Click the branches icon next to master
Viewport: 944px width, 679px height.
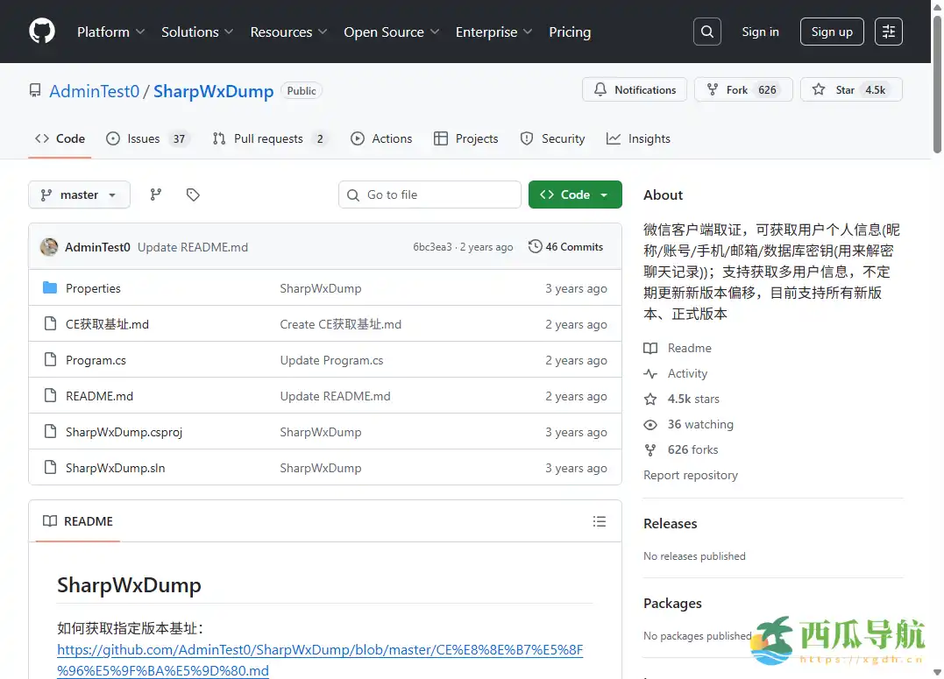point(155,194)
